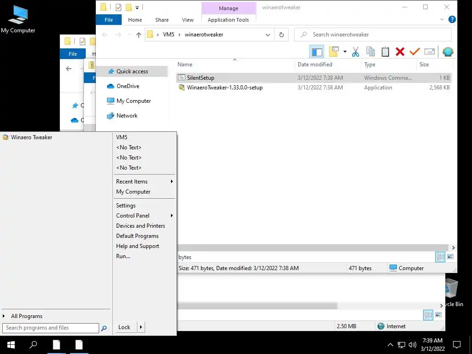The width and height of the screenshot is (472, 354).
Task: Expand Recent Items submenu
Action: coord(144,182)
